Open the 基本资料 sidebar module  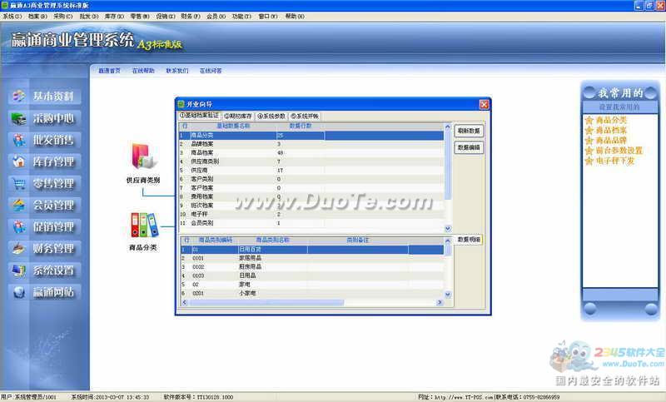(45, 97)
